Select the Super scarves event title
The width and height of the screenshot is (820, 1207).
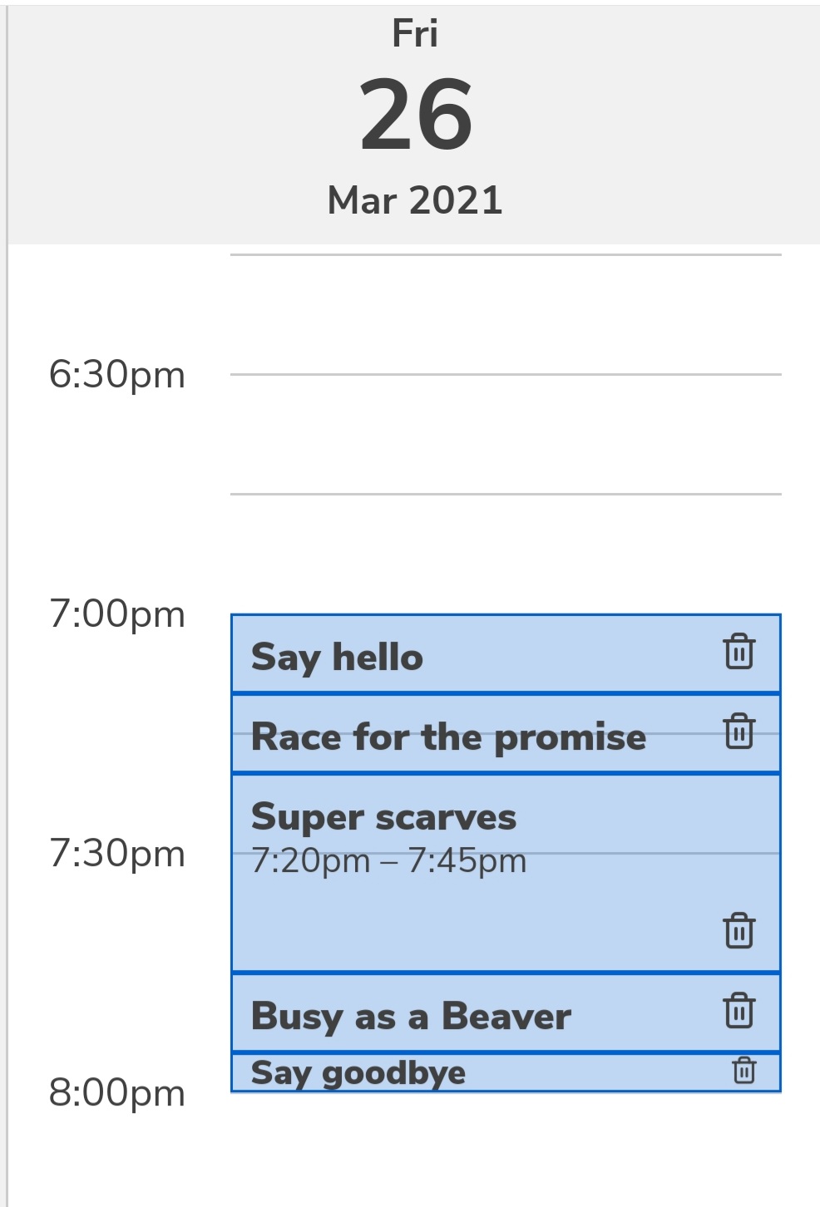[383, 817]
